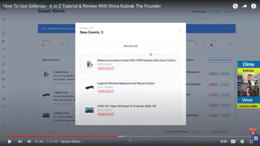Open settings gear in Sellerise sidebar

[3, 99]
